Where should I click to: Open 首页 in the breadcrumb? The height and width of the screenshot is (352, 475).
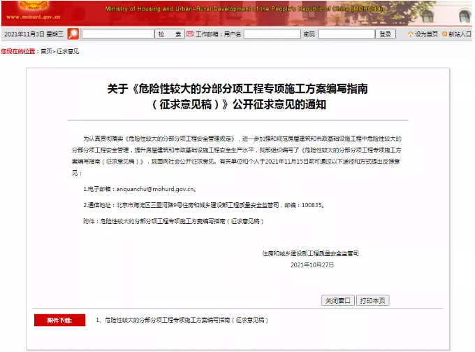[46, 51]
